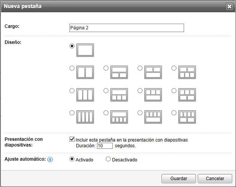Viewport: 236px width, 187px height.
Task: Click layout thumbnail with two top, one bottom pane
Action: point(153,72)
